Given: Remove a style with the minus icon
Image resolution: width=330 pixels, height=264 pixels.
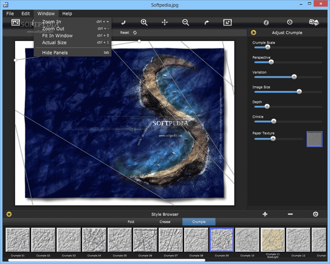Looking at the screenshot, I should (290, 214).
